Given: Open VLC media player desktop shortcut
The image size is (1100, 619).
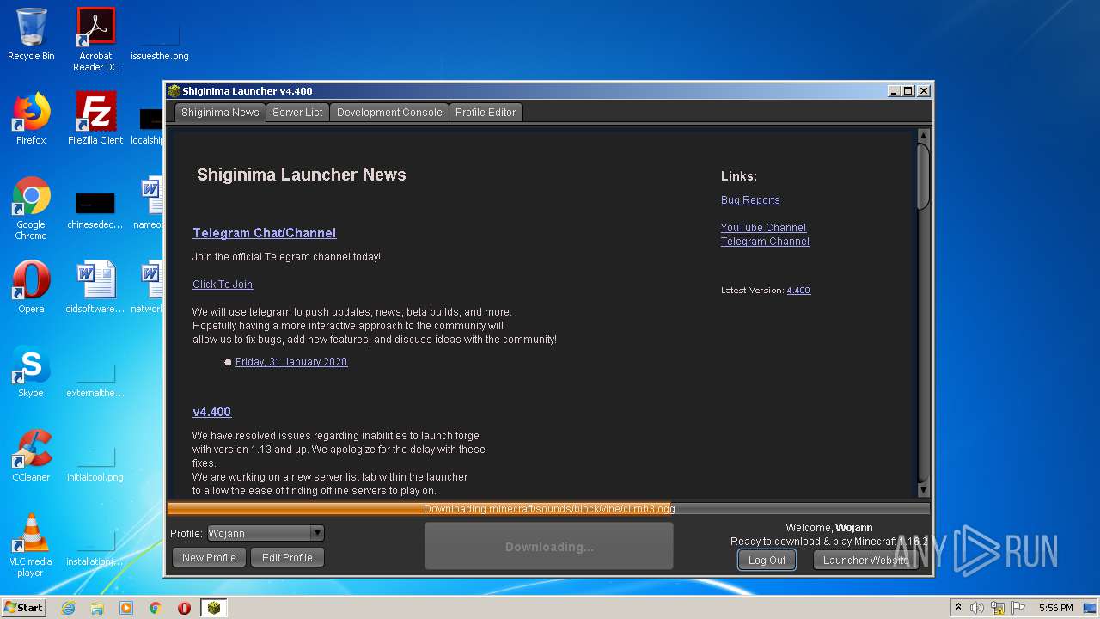Looking at the screenshot, I should [x=31, y=545].
